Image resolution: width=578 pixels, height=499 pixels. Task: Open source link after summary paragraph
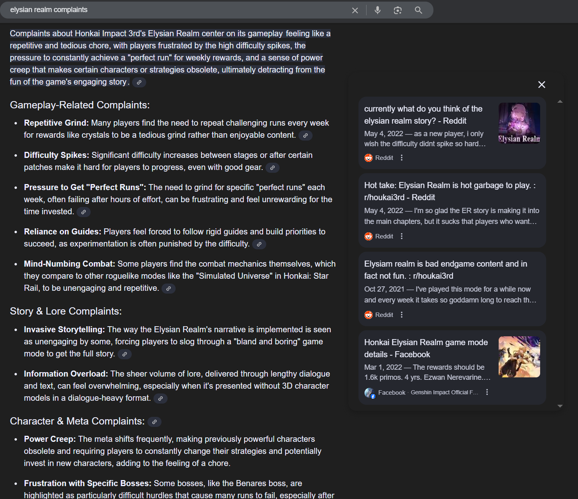click(x=139, y=82)
